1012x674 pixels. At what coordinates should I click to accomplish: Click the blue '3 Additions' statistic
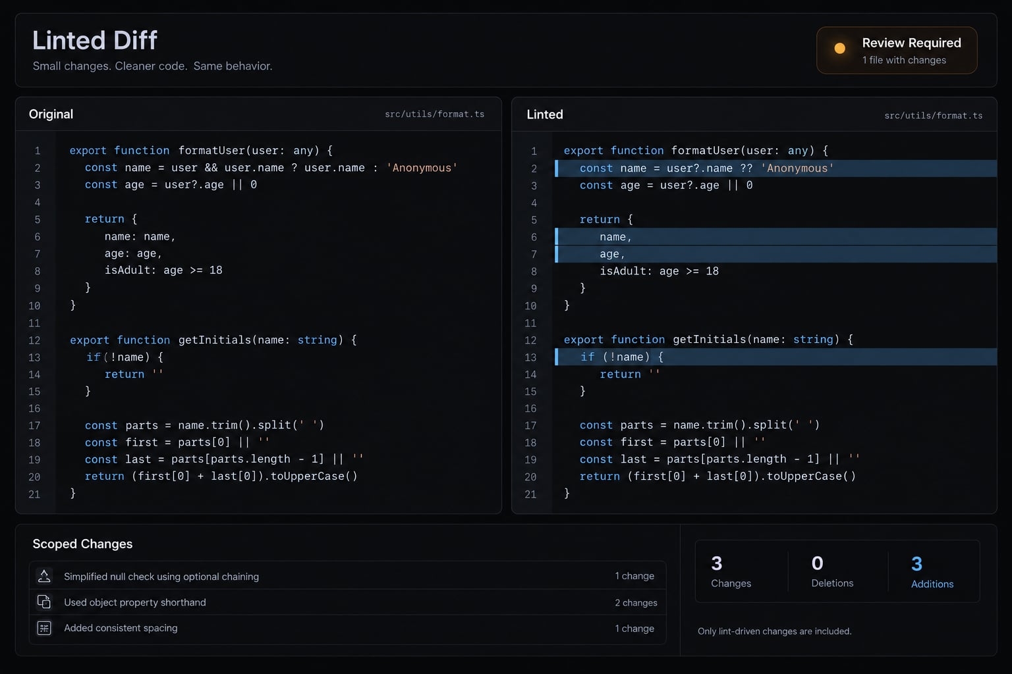pos(932,572)
